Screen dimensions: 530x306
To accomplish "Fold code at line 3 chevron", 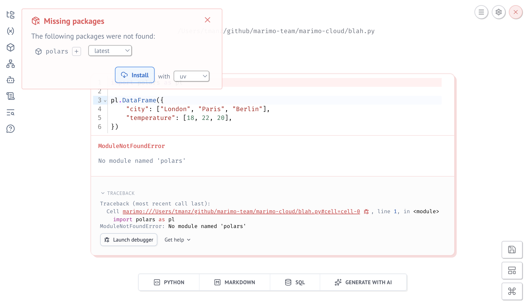I will 105,101.
